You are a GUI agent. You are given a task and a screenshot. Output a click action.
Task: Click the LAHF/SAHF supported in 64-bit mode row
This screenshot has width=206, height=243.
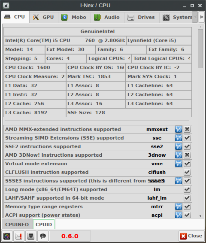[98, 198]
